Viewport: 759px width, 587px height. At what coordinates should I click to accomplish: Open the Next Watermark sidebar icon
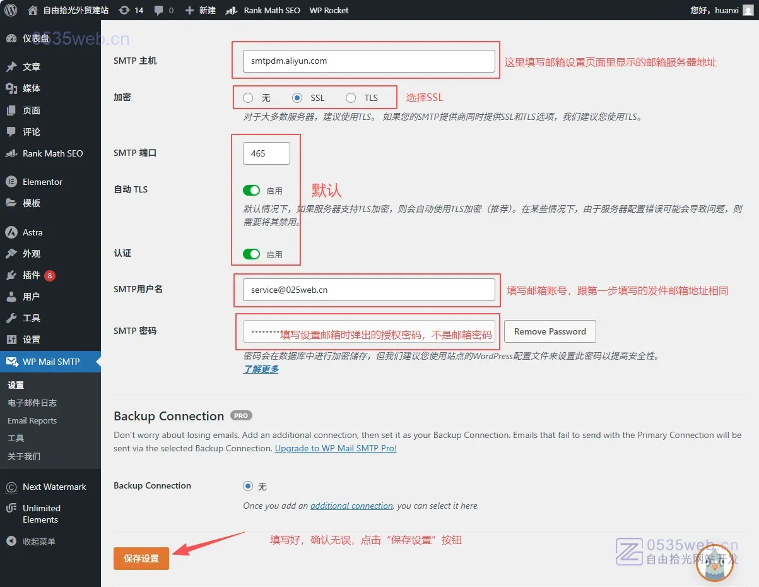coord(11,487)
